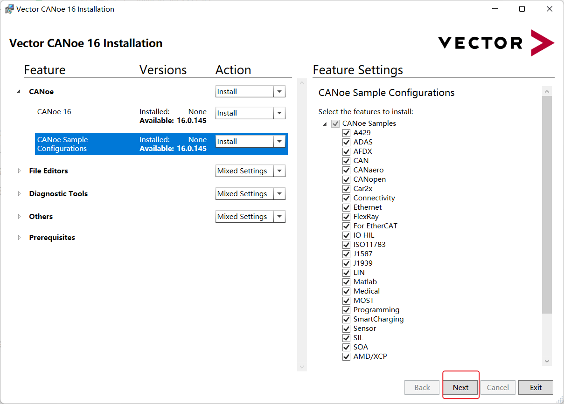
Task: Collapse the CANoe feature group
Action: point(19,92)
